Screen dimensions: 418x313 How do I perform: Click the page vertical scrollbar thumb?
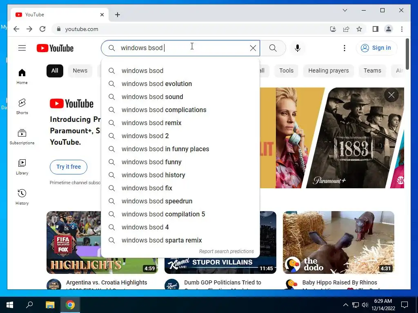click(x=407, y=54)
